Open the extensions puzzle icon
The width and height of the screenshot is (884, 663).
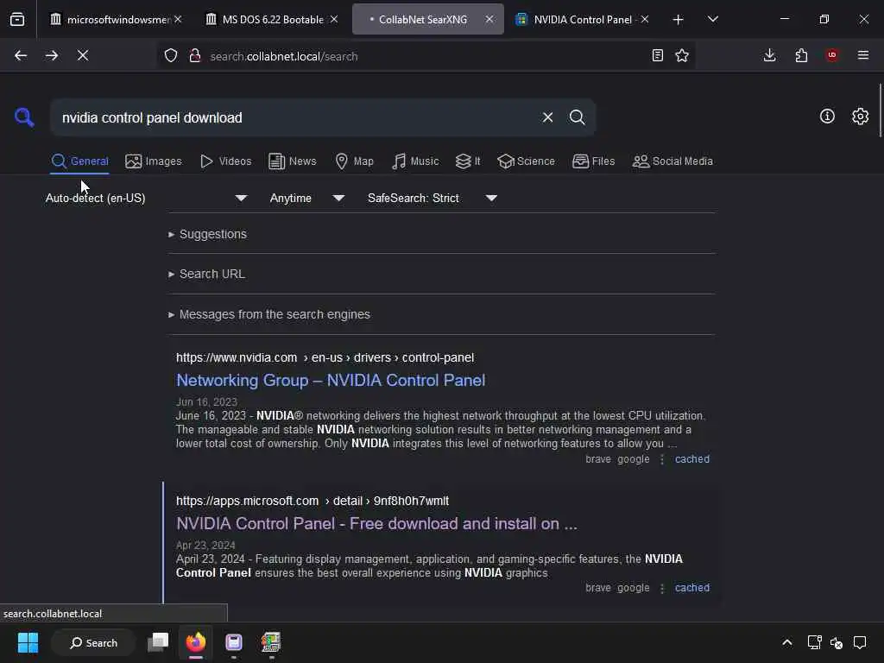801,55
